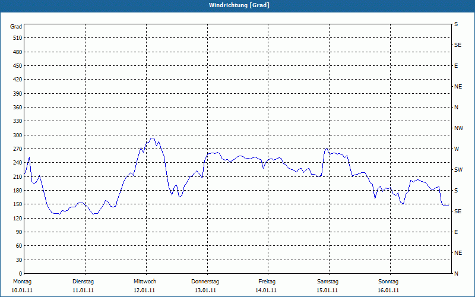Click the SW compass label
The height and width of the screenshot is (297, 475).
click(x=458, y=170)
